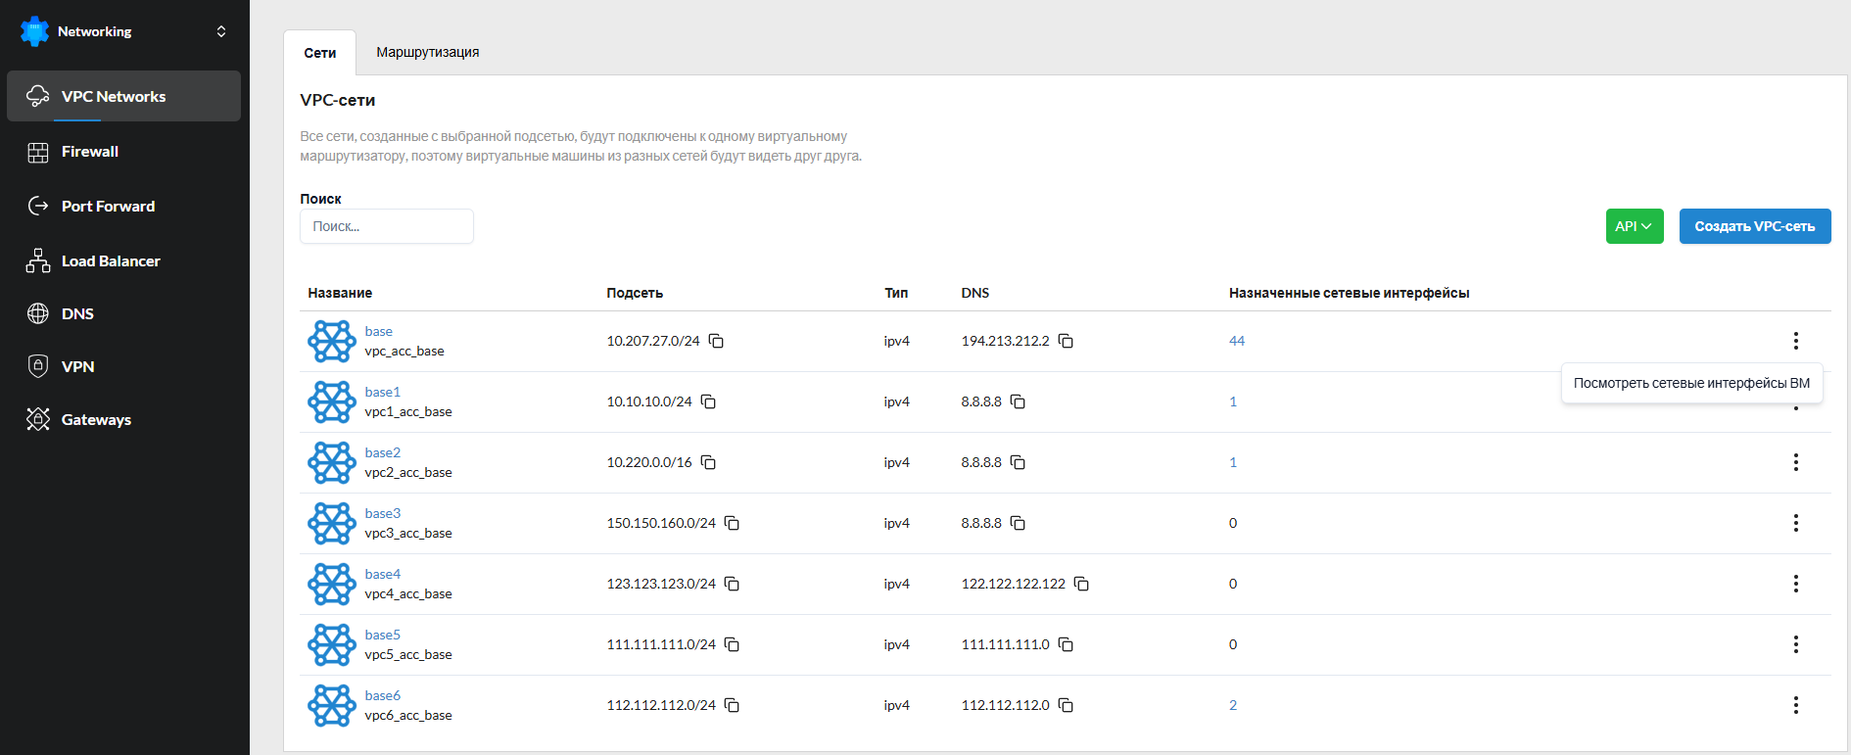Copy DNS 8.8.8.8 in base2 row
Viewport: 1851px width, 755px height.
click(1018, 462)
